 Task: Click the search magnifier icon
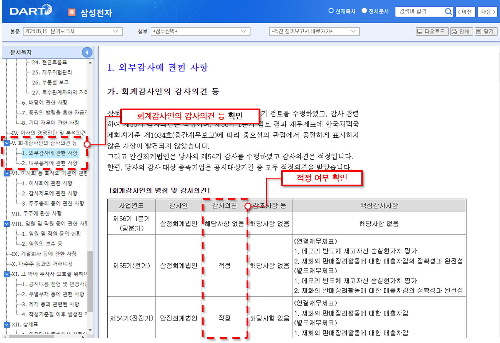pos(448,12)
